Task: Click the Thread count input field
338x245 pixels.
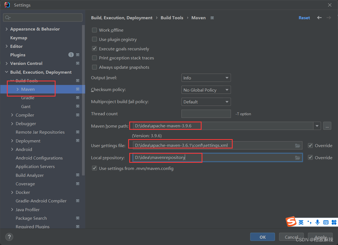Action: coord(206,114)
